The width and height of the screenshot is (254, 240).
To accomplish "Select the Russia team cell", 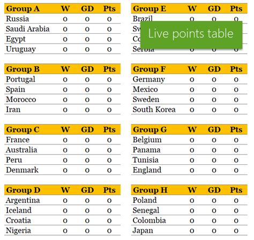I will (x=17, y=19).
